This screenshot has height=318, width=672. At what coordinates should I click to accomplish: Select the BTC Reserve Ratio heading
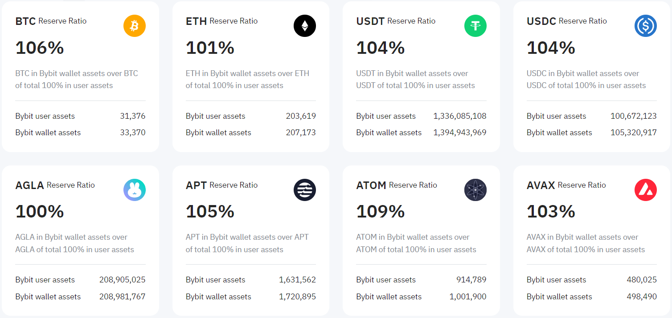click(x=51, y=21)
